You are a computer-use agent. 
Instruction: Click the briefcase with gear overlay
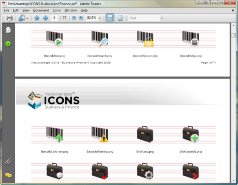click(x=145, y=171)
